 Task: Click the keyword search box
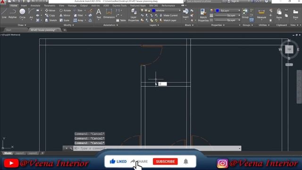[203, 1]
